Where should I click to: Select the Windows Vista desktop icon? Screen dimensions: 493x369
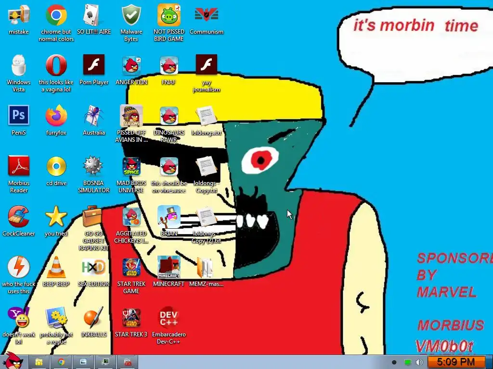[x=19, y=65]
